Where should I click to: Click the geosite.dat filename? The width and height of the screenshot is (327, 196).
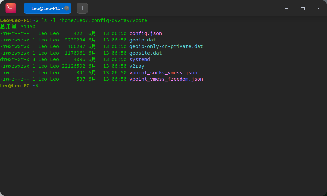146,53
